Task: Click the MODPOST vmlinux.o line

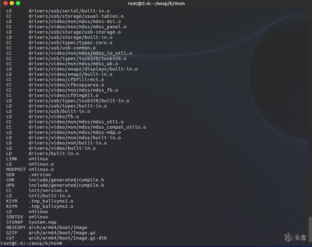Action: click(30, 169)
